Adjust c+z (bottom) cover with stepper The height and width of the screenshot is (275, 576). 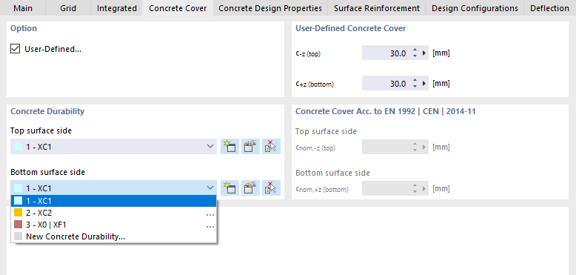coord(415,84)
